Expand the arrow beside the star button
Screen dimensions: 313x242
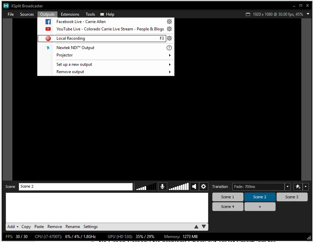pyautogui.click(x=306, y=187)
